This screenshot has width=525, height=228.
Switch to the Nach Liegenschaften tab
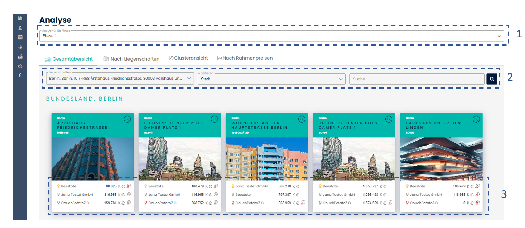[131, 59]
